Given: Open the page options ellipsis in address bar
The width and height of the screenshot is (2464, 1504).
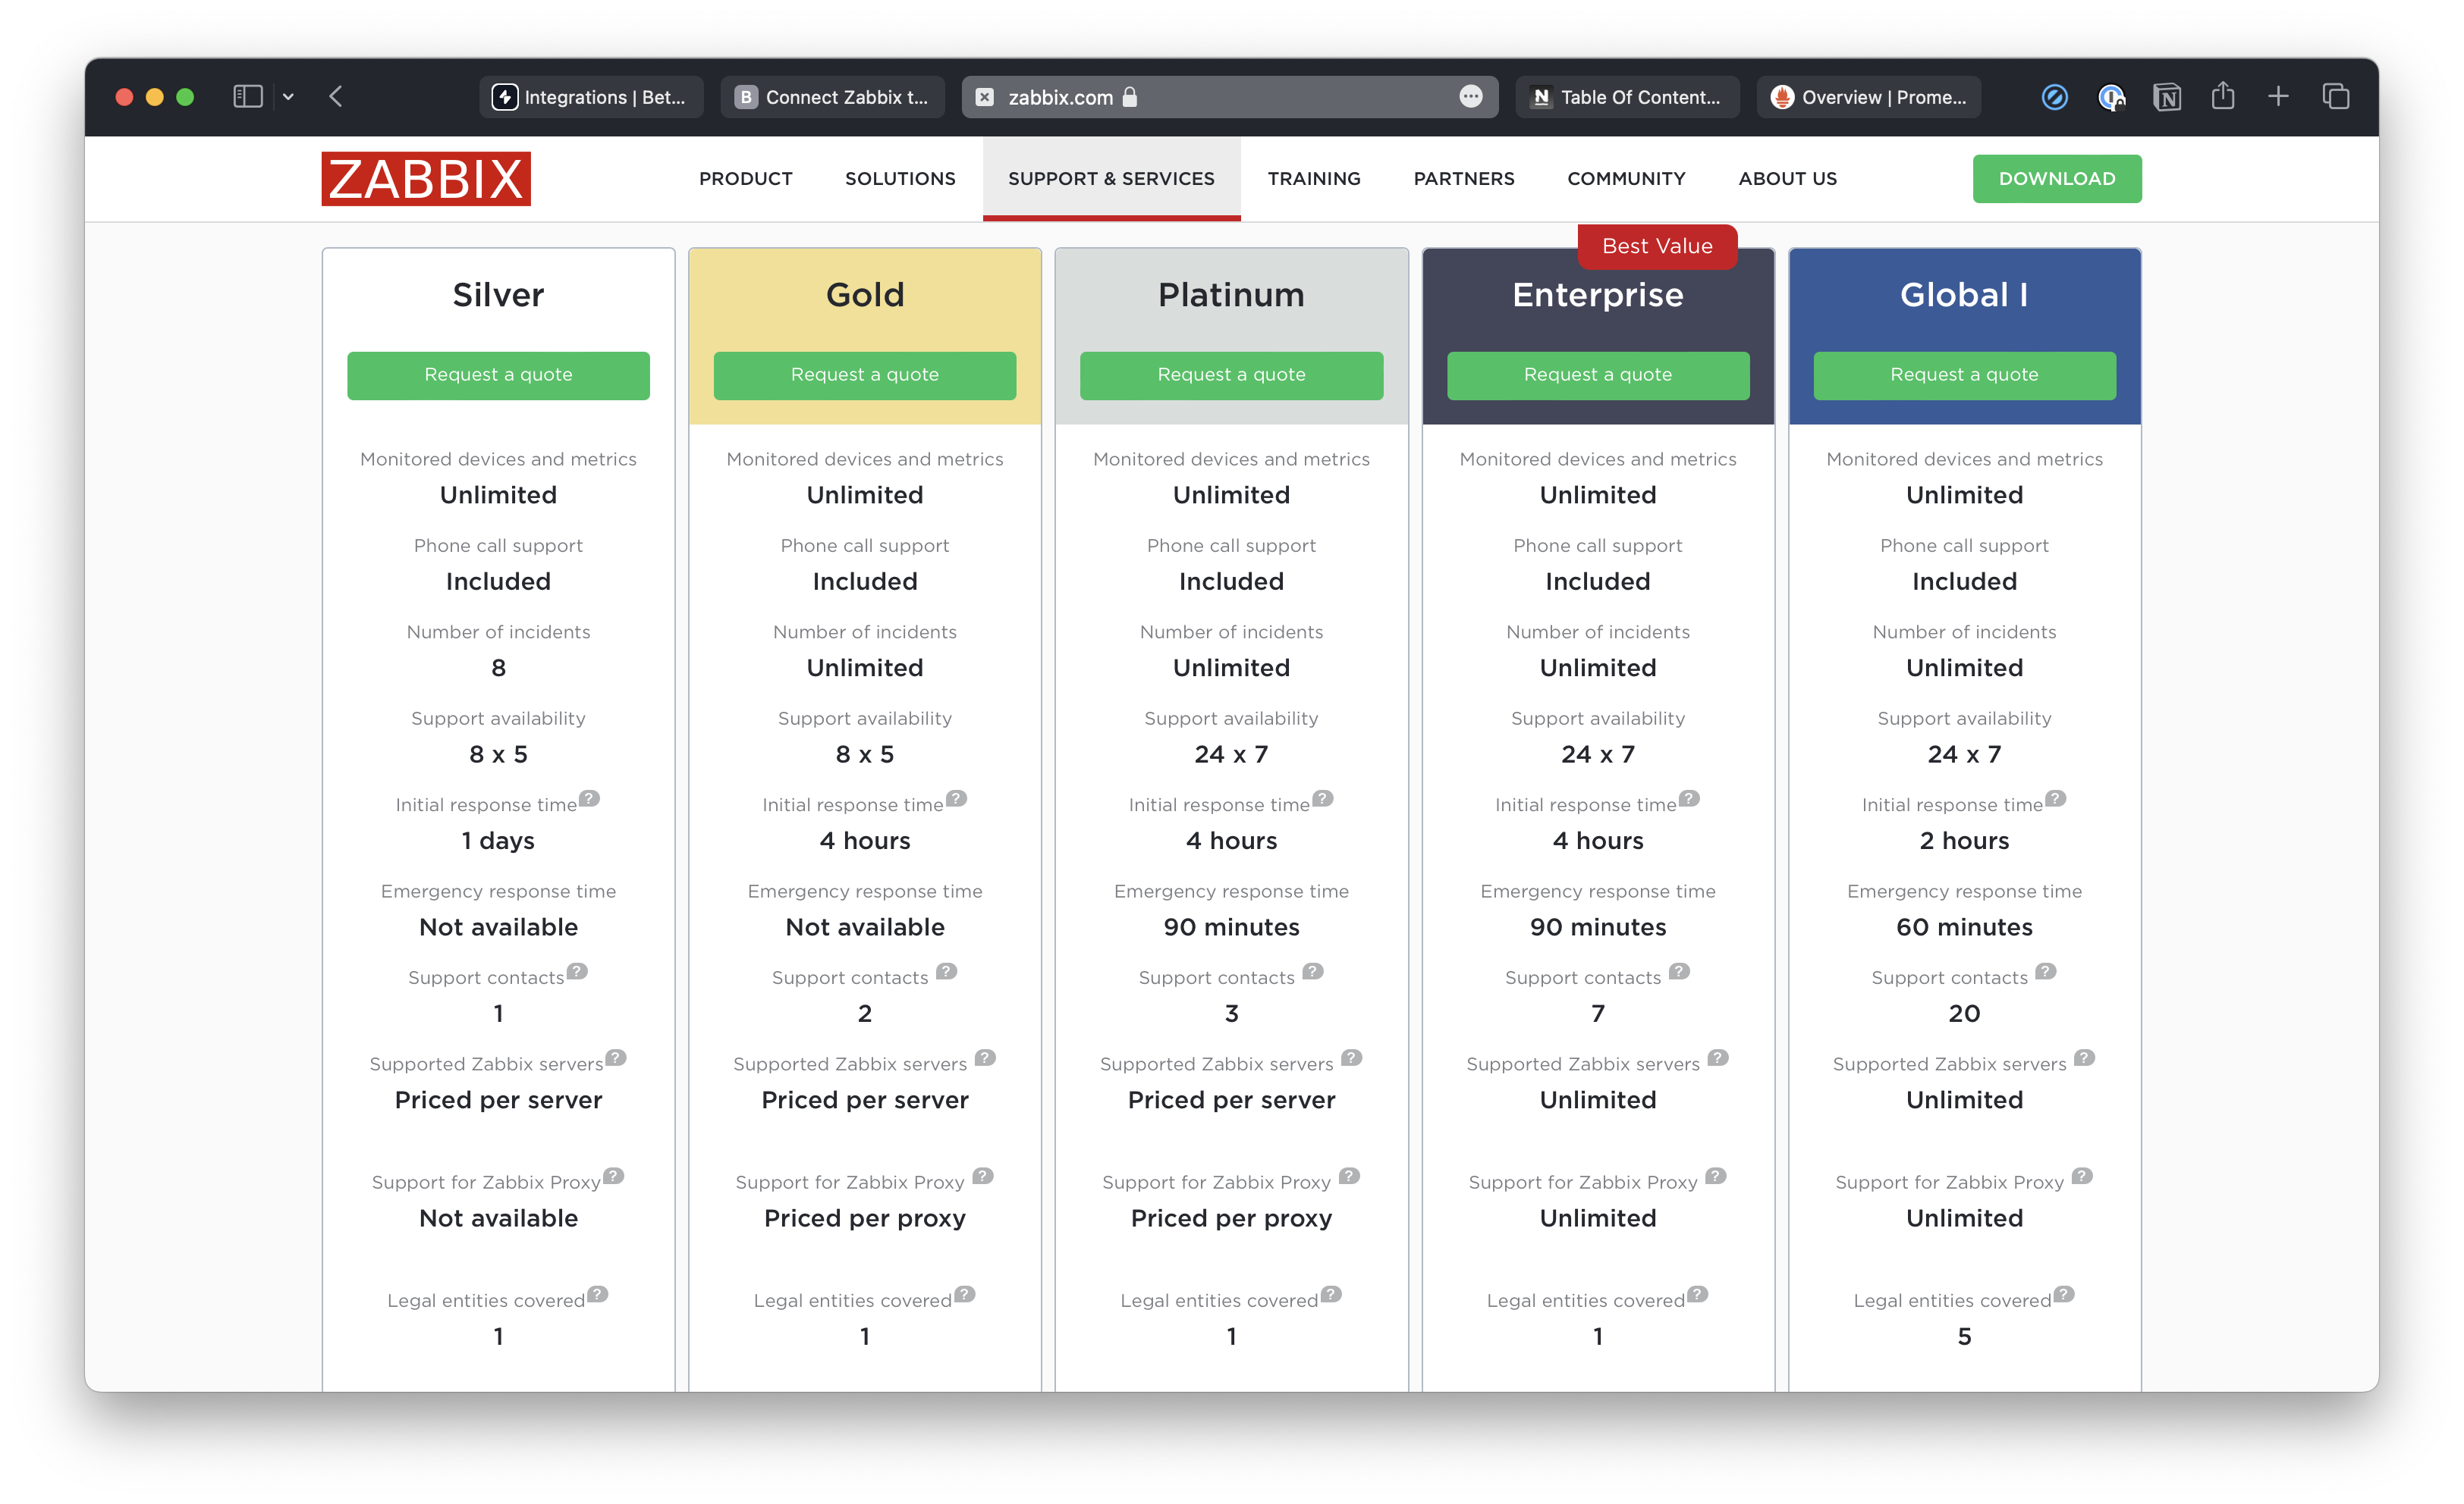Looking at the screenshot, I should pyautogui.click(x=1471, y=97).
